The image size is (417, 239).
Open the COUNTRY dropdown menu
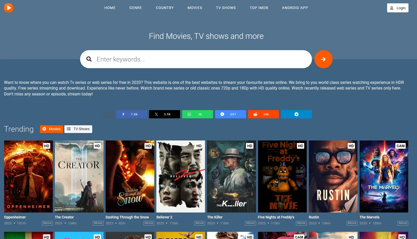165,8
